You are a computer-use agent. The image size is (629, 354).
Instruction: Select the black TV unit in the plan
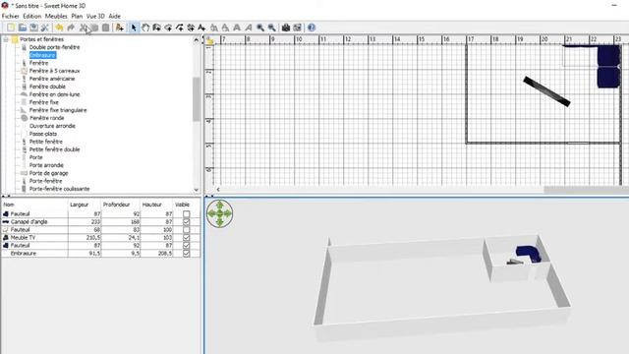546,91
